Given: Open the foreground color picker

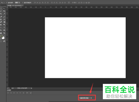Looking at the screenshot, I should (1, 36).
